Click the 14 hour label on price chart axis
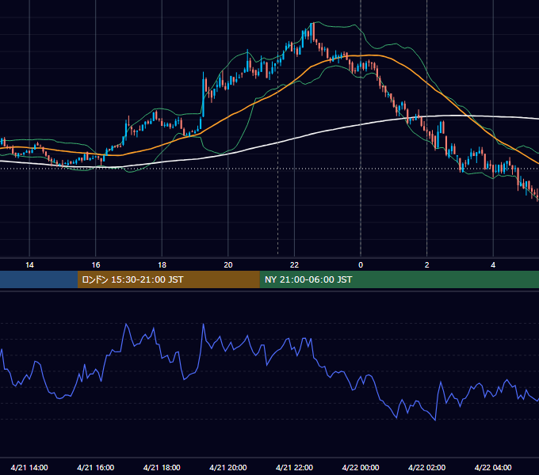Screen dimensions: 539x475 coord(29,265)
